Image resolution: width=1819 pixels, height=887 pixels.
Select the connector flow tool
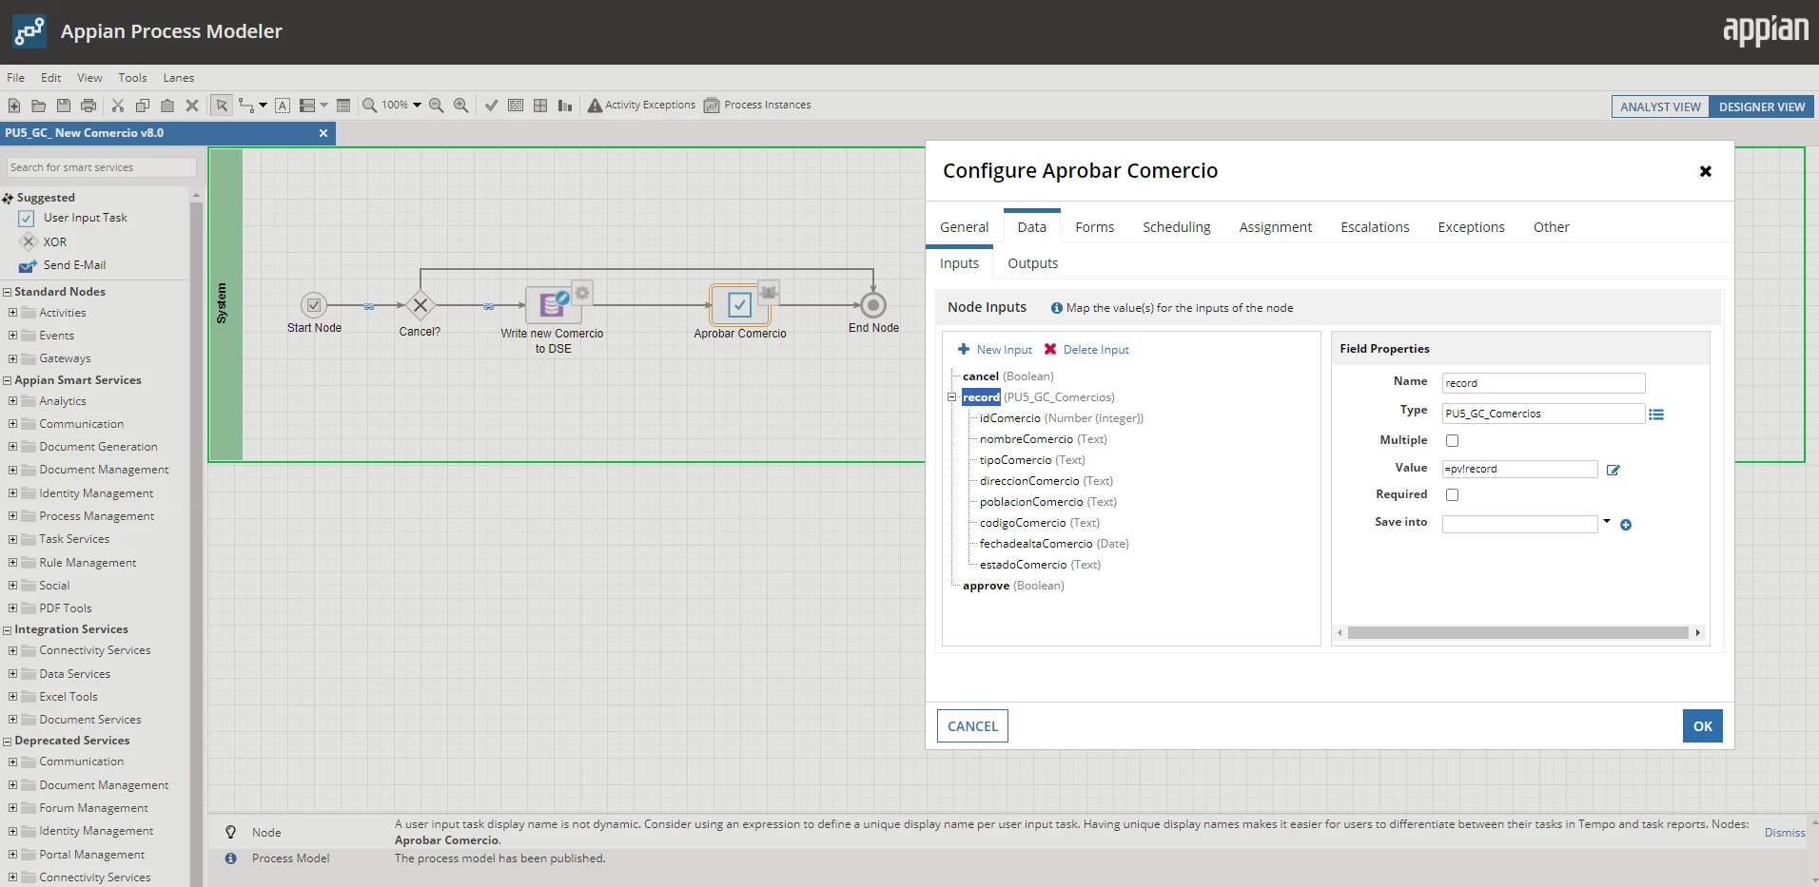[246, 106]
